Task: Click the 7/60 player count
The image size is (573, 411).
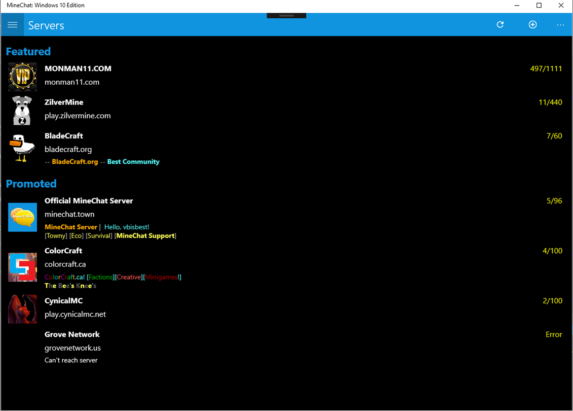Action: 554,136
